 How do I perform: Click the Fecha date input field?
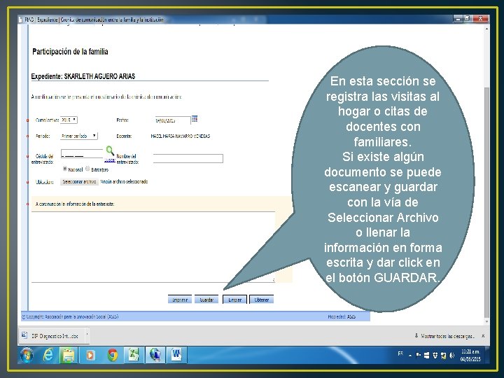173,120
